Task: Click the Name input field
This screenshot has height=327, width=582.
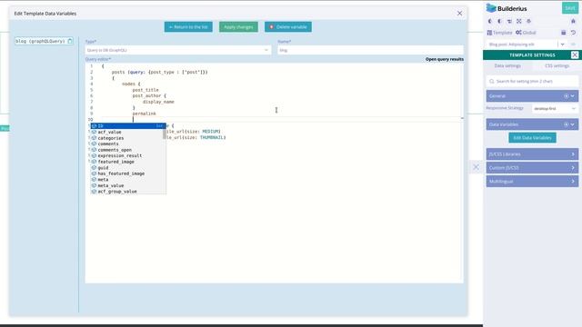Action: point(370,50)
